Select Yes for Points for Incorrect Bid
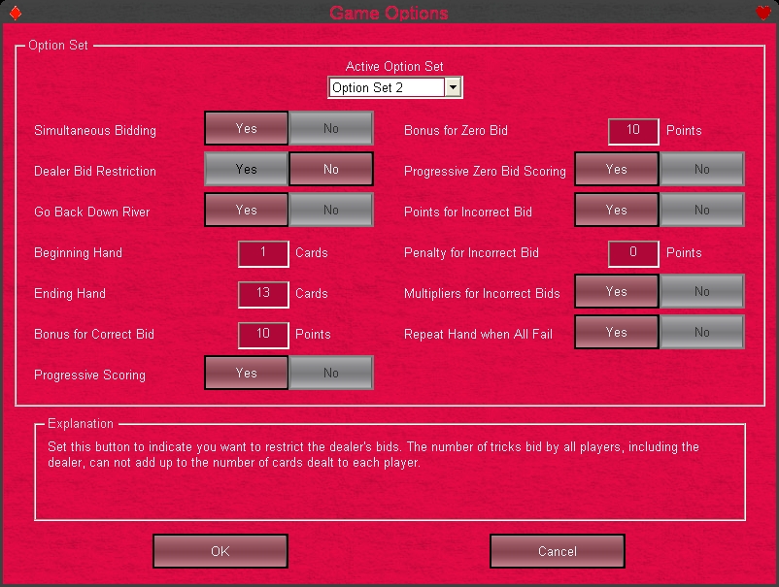The height and width of the screenshot is (587, 779). 617,210
